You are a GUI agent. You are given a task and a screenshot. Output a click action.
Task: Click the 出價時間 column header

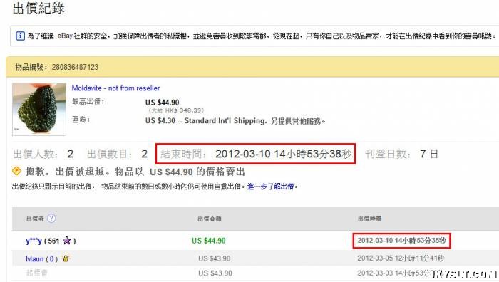[x=369, y=219]
